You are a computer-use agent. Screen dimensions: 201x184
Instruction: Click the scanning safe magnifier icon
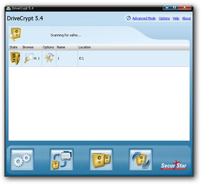pyautogui.click(x=15, y=34)
